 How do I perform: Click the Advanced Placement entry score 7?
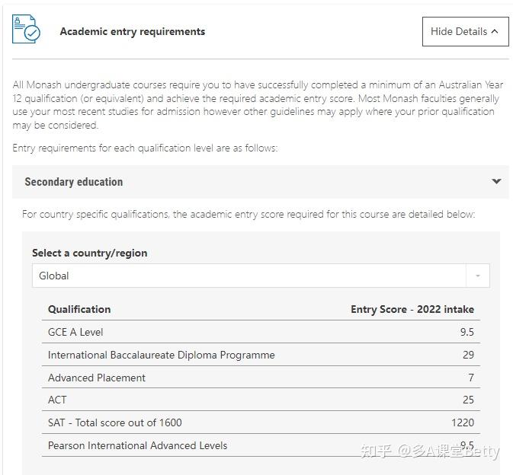coord(471,378)
